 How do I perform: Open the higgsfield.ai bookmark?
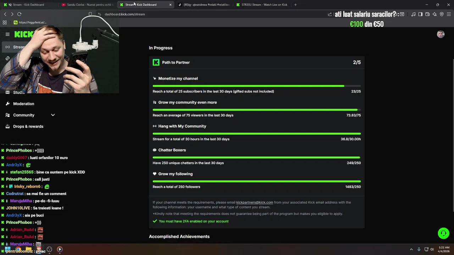pos(32,22)
